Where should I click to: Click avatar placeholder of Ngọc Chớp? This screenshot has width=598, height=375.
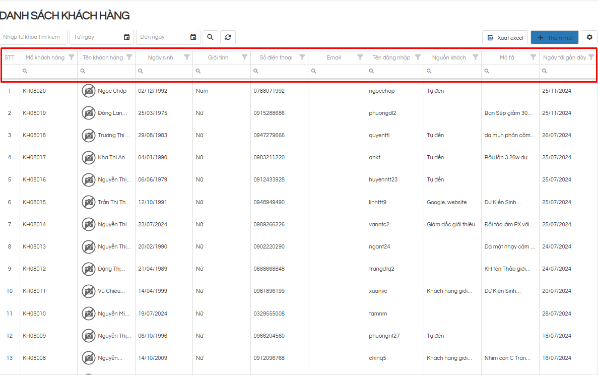(x=89, y=91)
